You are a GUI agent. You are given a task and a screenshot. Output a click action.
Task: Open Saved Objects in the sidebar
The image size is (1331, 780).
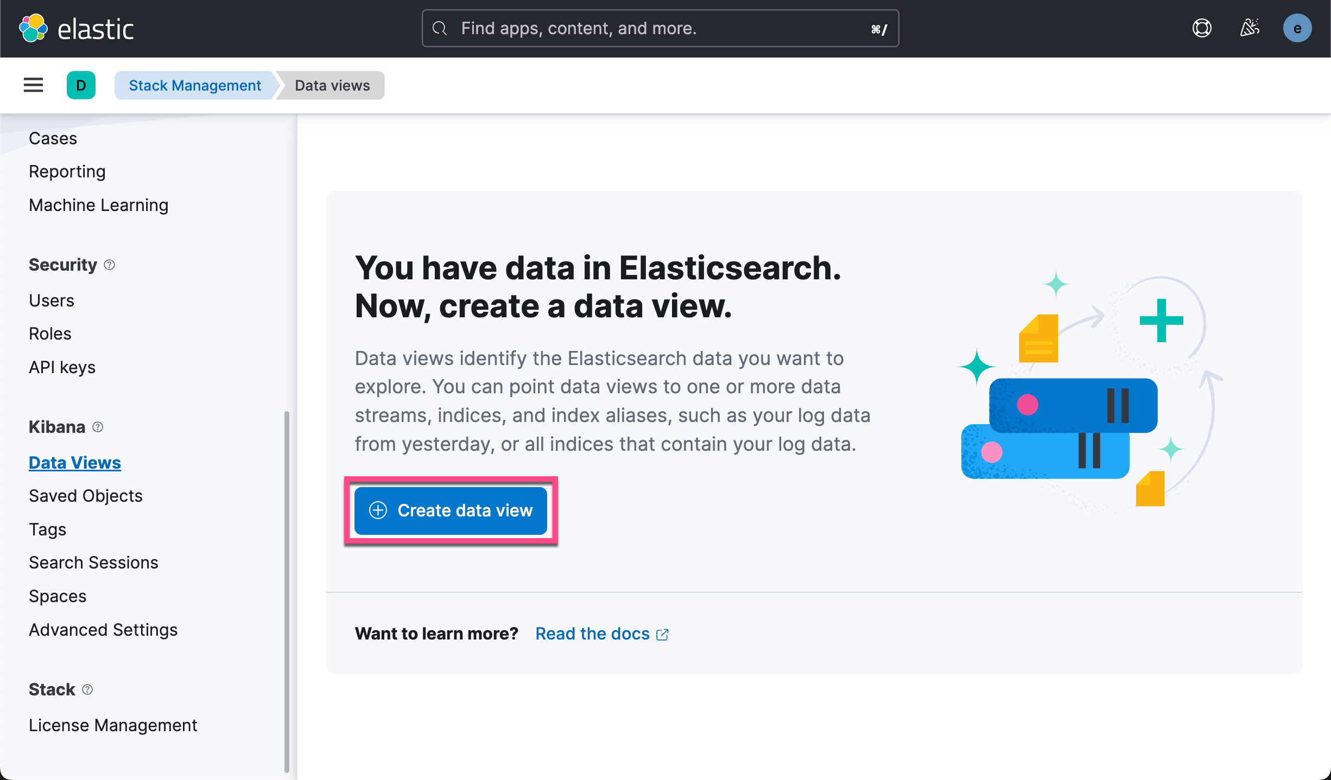(86, 496)
